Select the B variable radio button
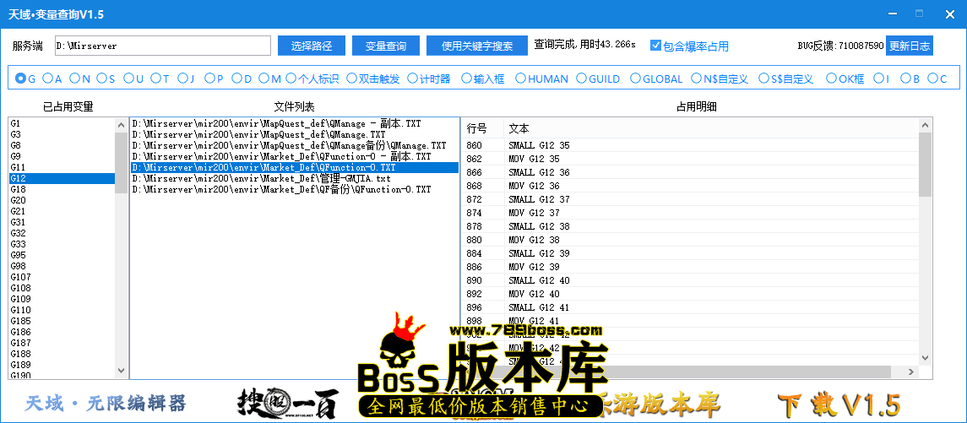 pos(910,79)
